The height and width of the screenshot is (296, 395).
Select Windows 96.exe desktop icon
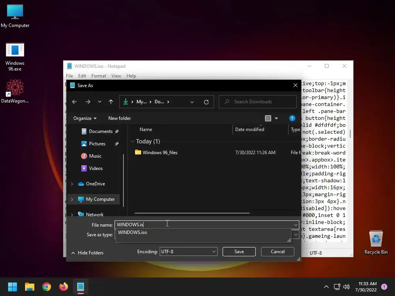pos(15,57)
